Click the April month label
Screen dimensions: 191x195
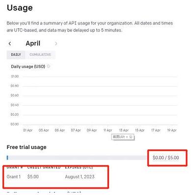33,44
